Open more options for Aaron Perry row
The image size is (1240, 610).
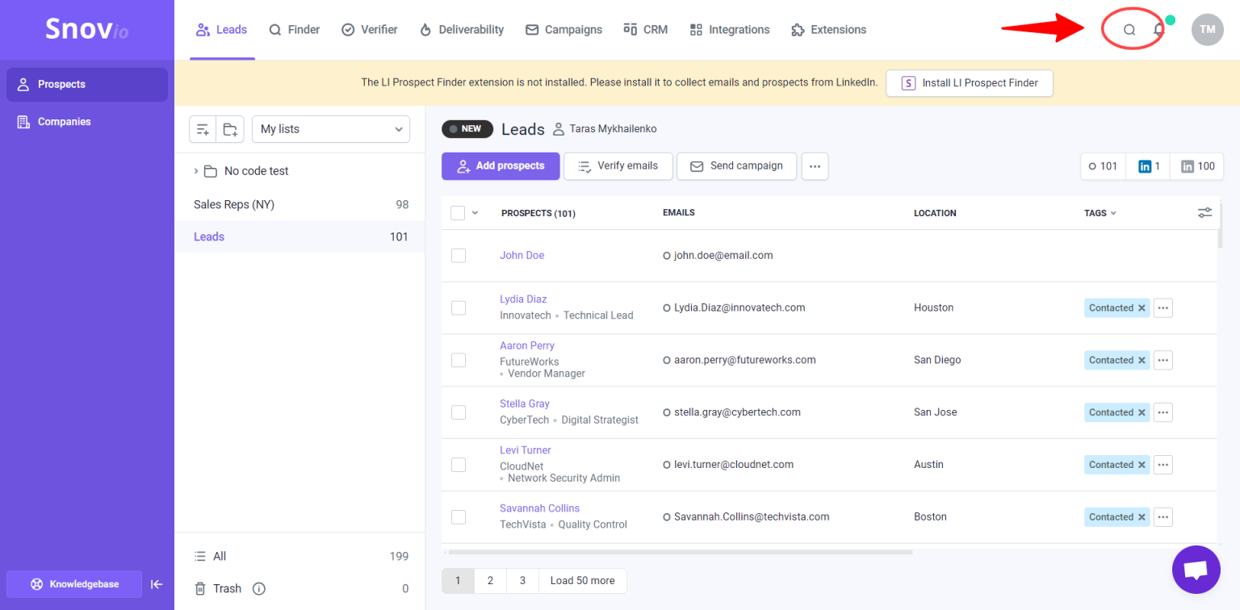(1162, 361)
